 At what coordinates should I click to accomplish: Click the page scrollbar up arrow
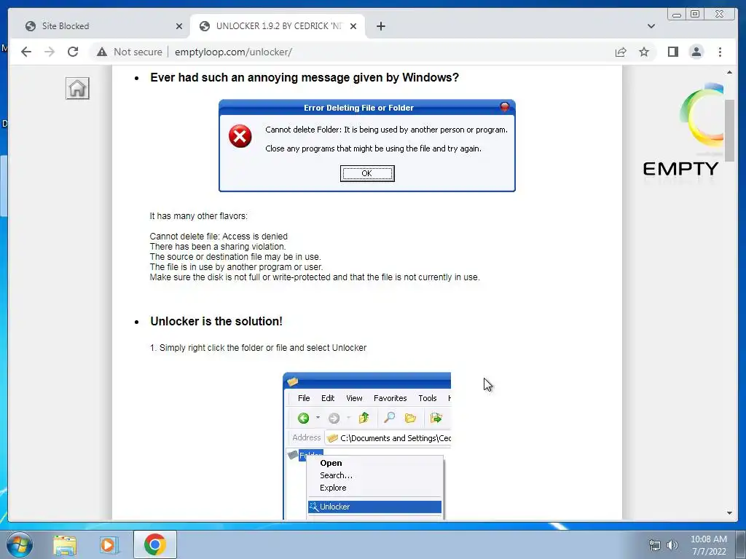coord(729,72)
